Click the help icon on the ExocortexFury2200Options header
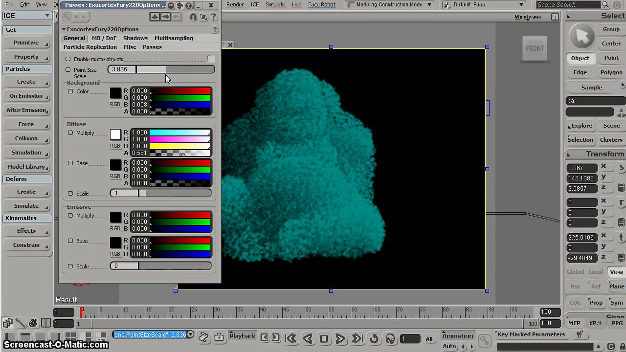626x352 pixels. (x=214, y=30)
